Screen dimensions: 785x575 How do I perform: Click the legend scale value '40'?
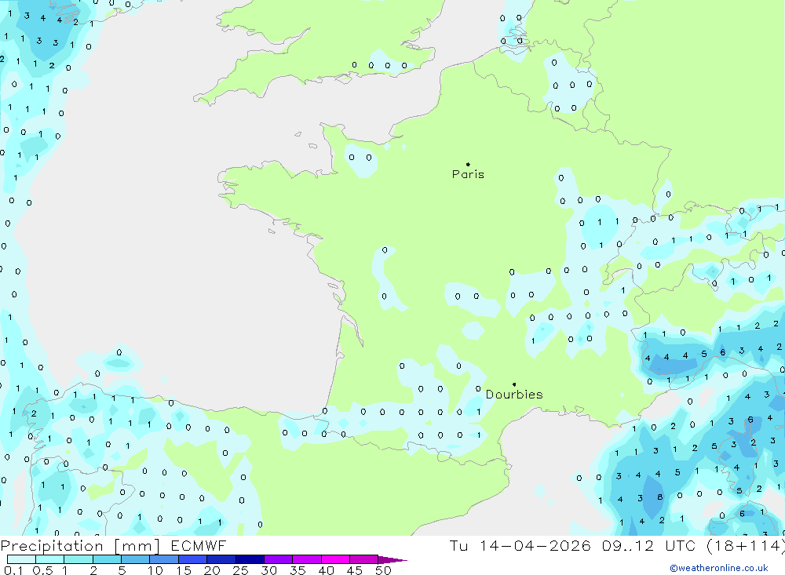(326, 570)
